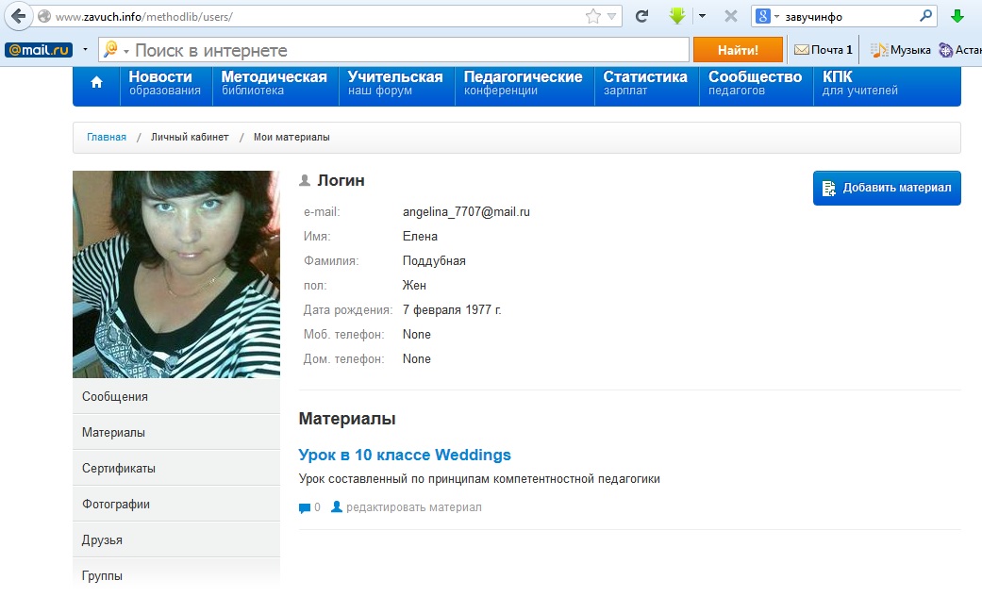Bookmark this page with the star icon
The height and width of the screenshot is (597, 982).
pos(592,16)
